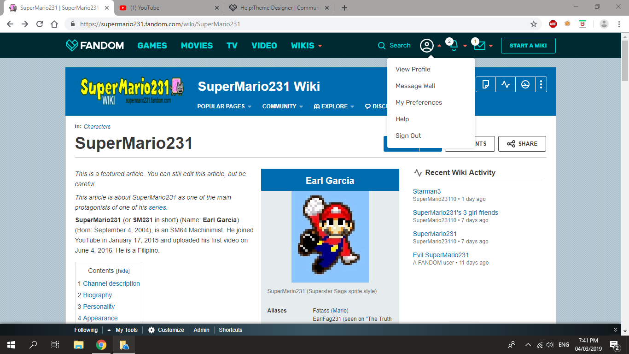Image resolution: width=629 pixels, height=354 pixels.
Task: Switch to Help:Theme Designer tab
Action: [280, 8]
